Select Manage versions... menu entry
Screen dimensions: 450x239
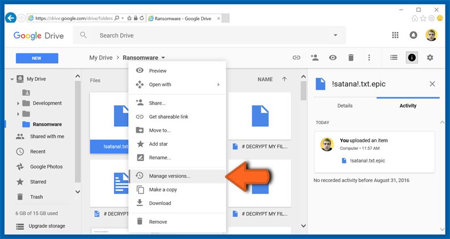[177, 176]
